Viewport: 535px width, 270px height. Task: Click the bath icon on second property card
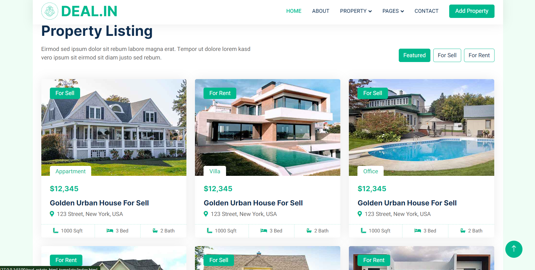coord(309,231)
